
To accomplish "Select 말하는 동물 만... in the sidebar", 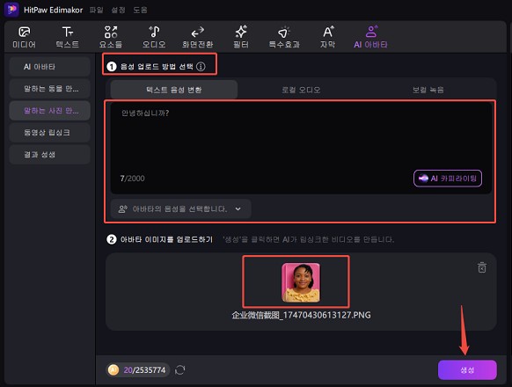I will tap(49, 89).
